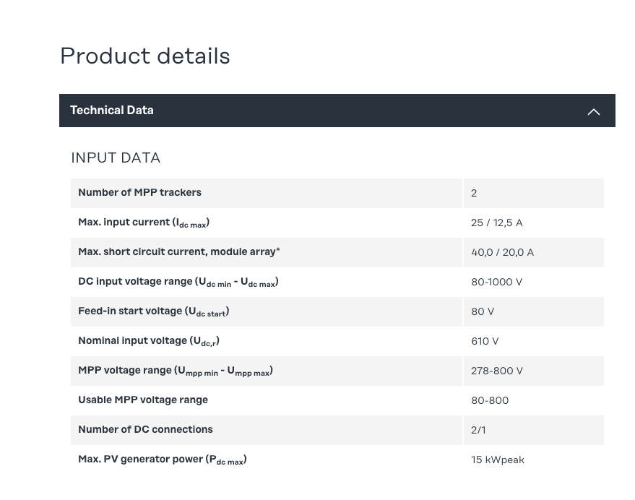
Task: Select the 40,0 / 20,0 A value
Action: click(x=502, y=252)
